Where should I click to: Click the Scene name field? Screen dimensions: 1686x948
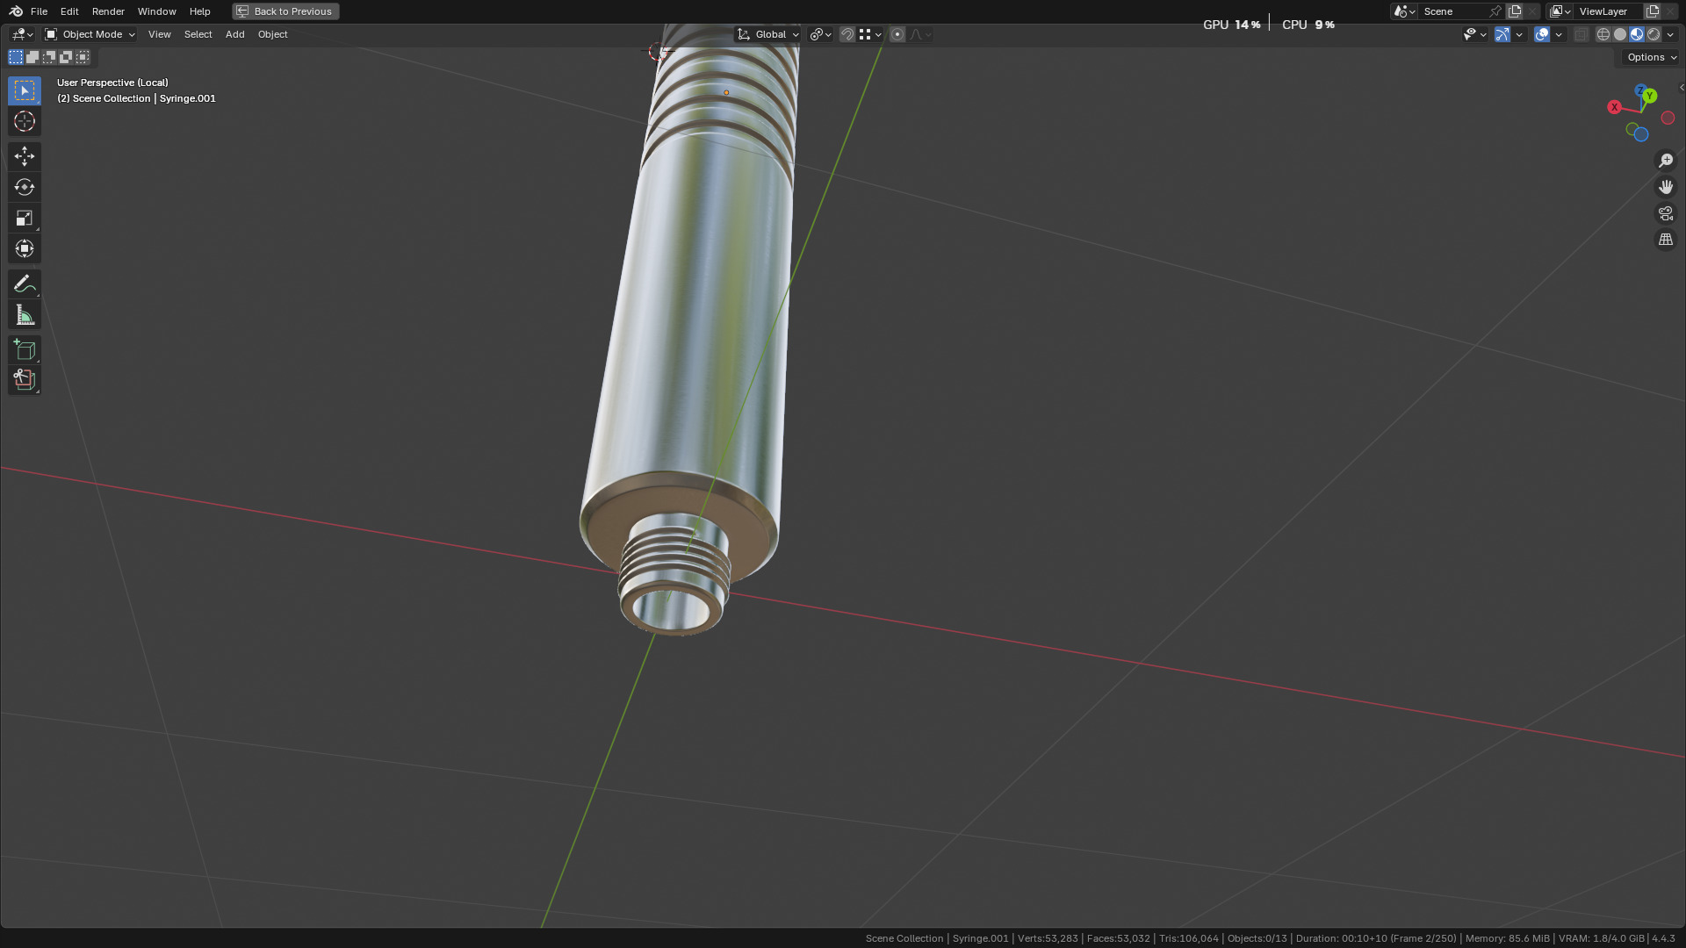(1452, 11)
